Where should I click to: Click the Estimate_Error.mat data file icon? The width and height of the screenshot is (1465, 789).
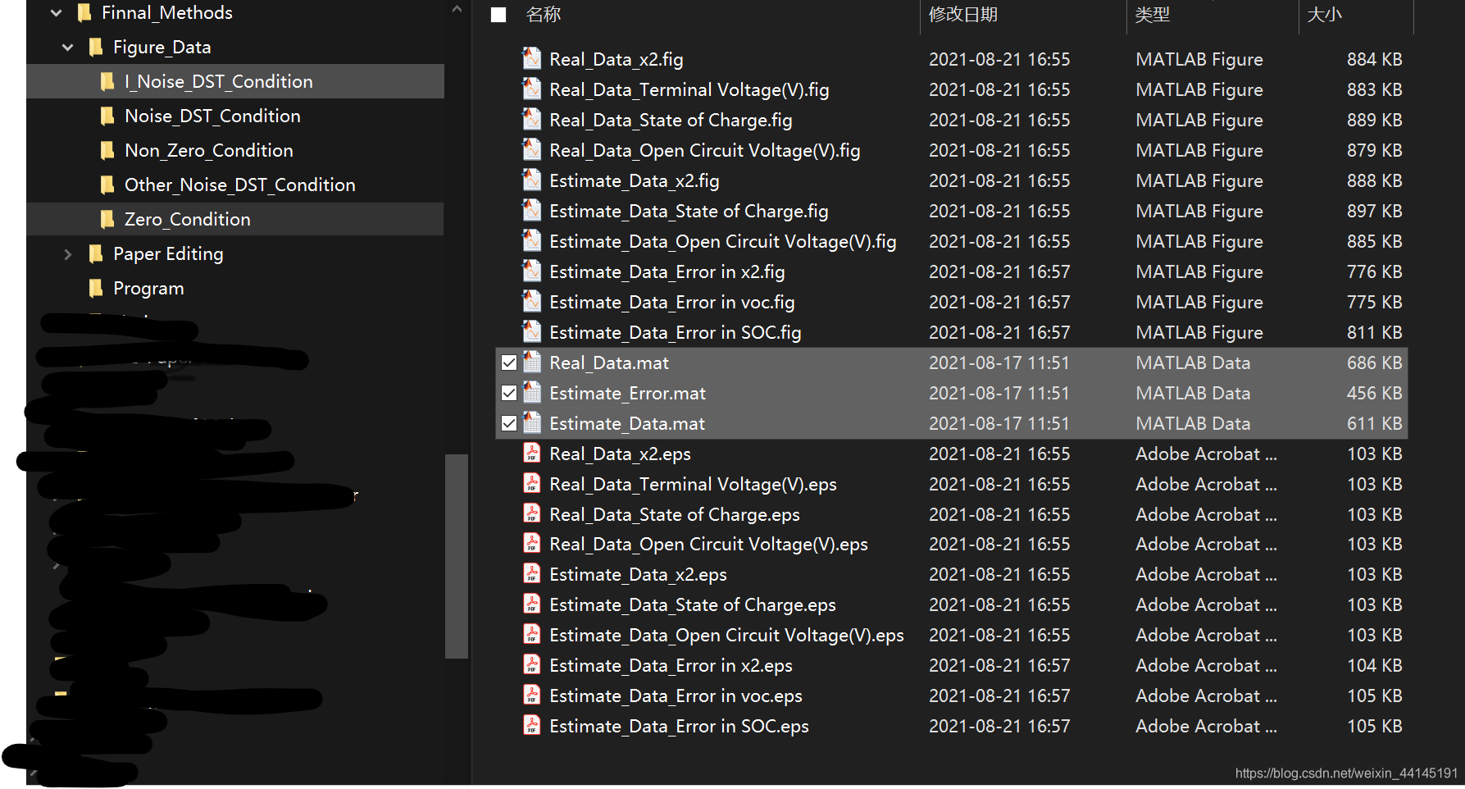click(532, 392)
